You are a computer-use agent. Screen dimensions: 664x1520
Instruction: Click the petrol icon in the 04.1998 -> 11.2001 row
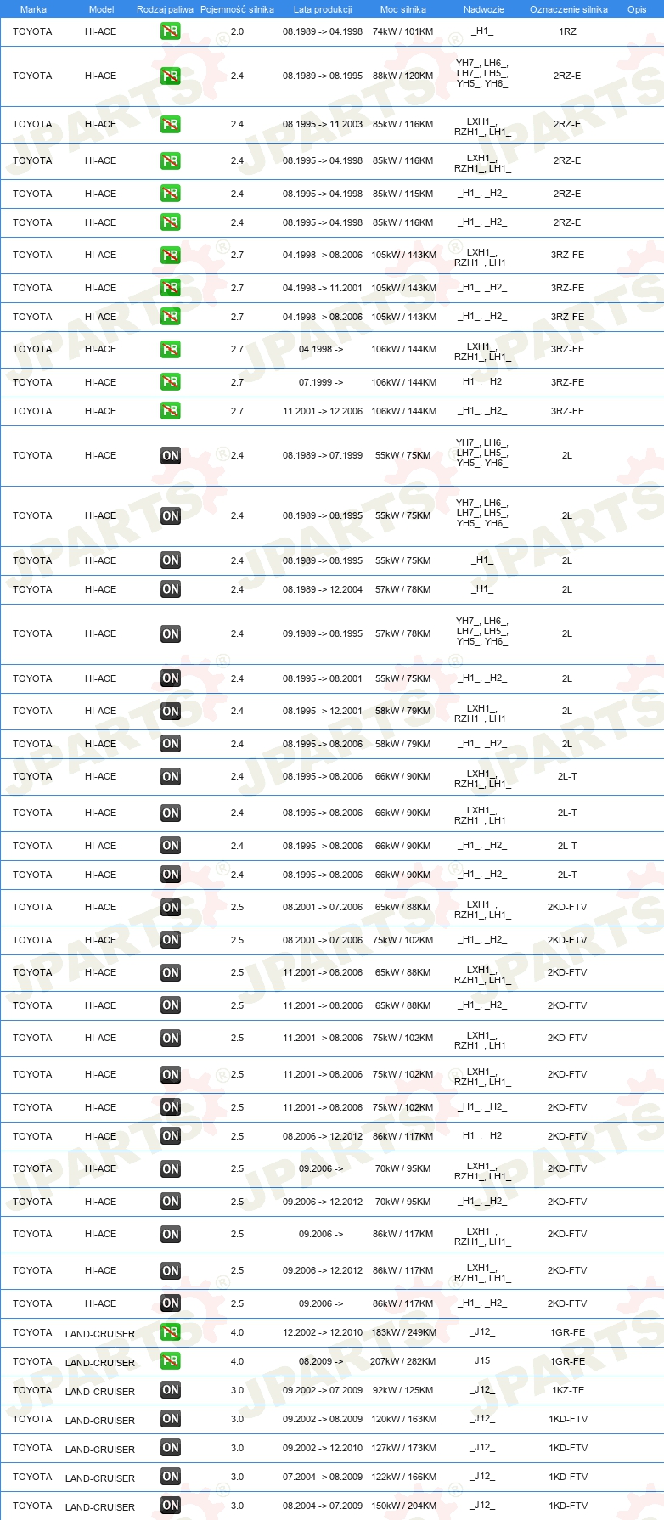click(x=171, y=288)
